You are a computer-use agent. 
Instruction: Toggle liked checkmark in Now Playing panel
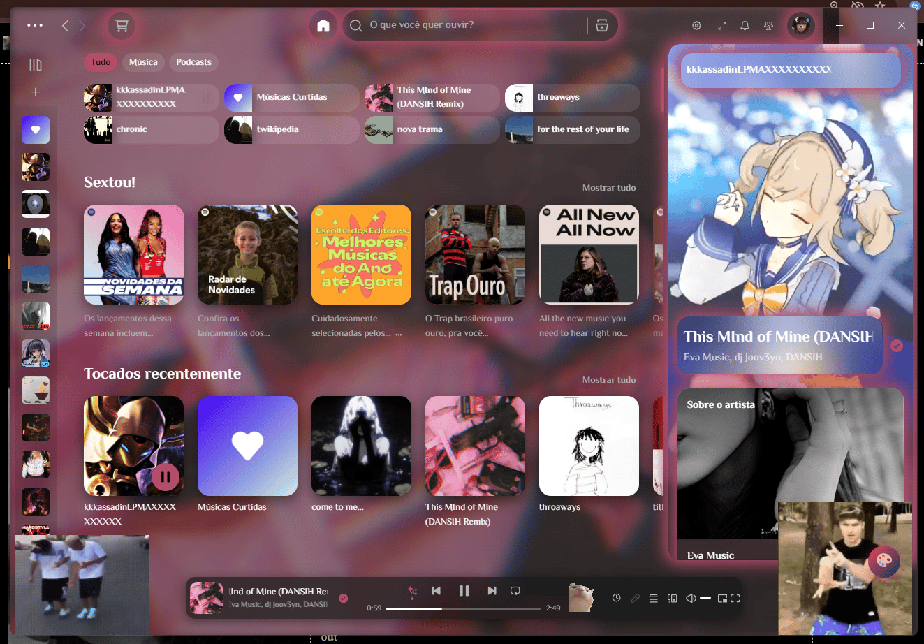pos(897,346)
